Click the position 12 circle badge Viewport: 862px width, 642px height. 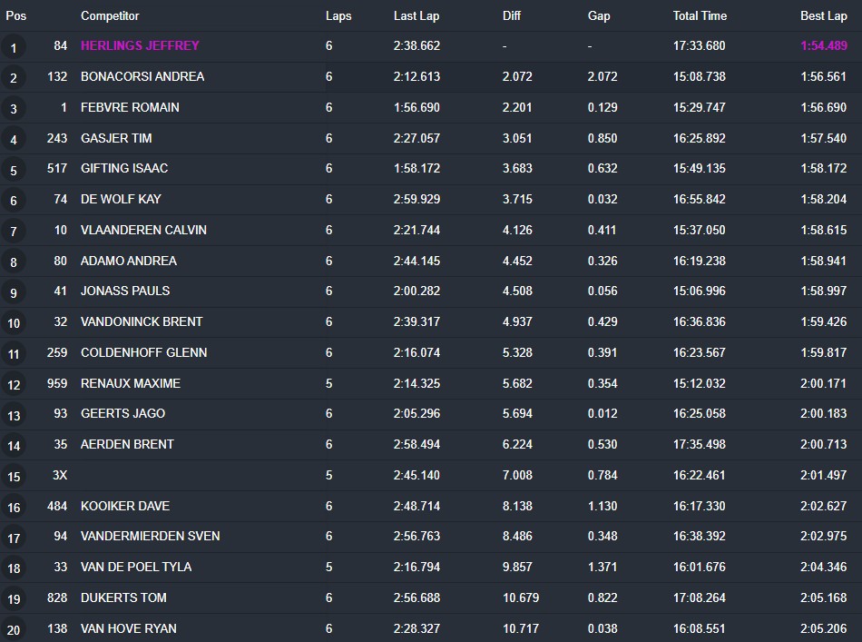pos(14,384)
